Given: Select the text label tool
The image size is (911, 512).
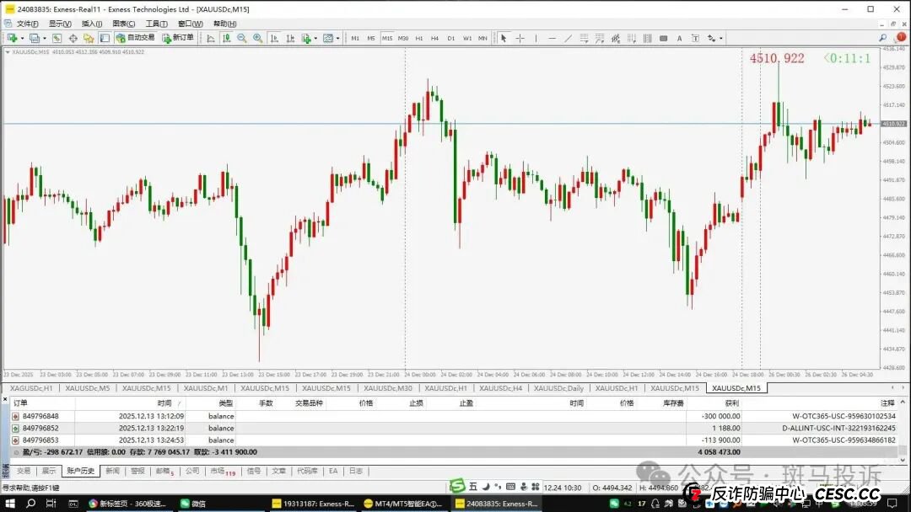Looking at the screenshot, I should (680, 38).
